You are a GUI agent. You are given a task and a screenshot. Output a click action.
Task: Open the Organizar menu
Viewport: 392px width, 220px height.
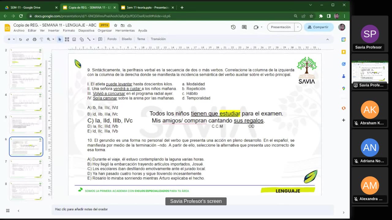105,31
